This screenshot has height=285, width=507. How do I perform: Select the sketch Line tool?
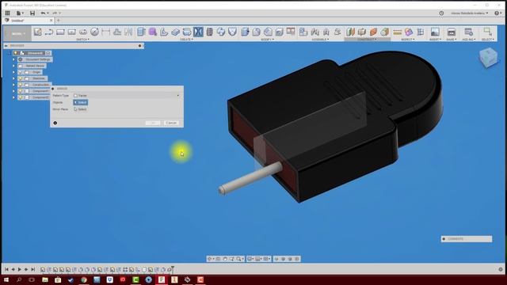point(49,32)
